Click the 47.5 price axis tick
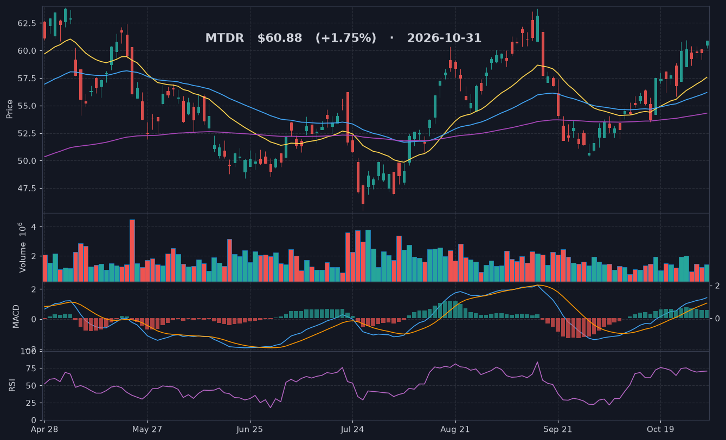The width and height of the screenshot is (726, 440). (27, 189)
